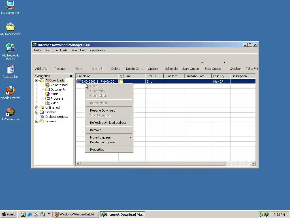This screenshot has width=290, height=218.
Task: Click the Start button
Action: coord(8,215)
